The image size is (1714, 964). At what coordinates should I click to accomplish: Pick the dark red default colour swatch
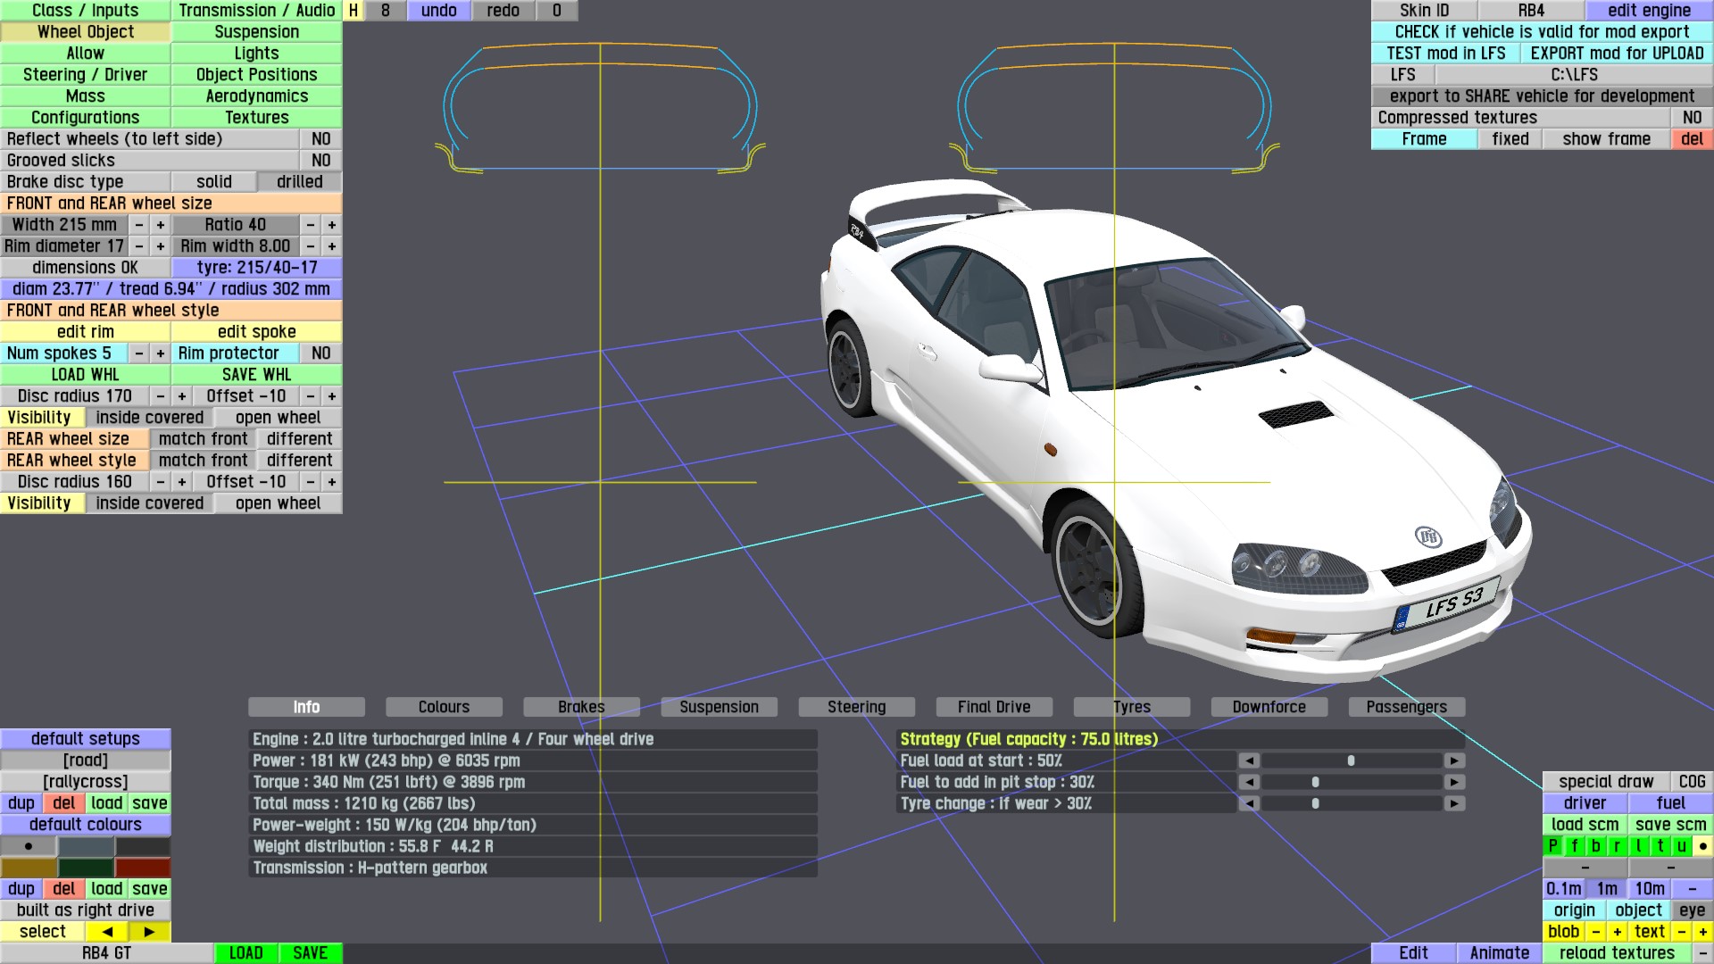point(142,868)
